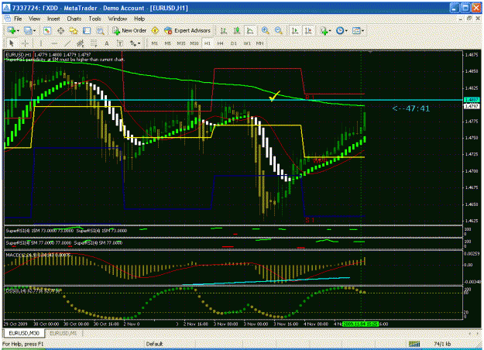Open the Navigator panel icon
This screenshot has width=484, height=350.
[x=74, y=30]
